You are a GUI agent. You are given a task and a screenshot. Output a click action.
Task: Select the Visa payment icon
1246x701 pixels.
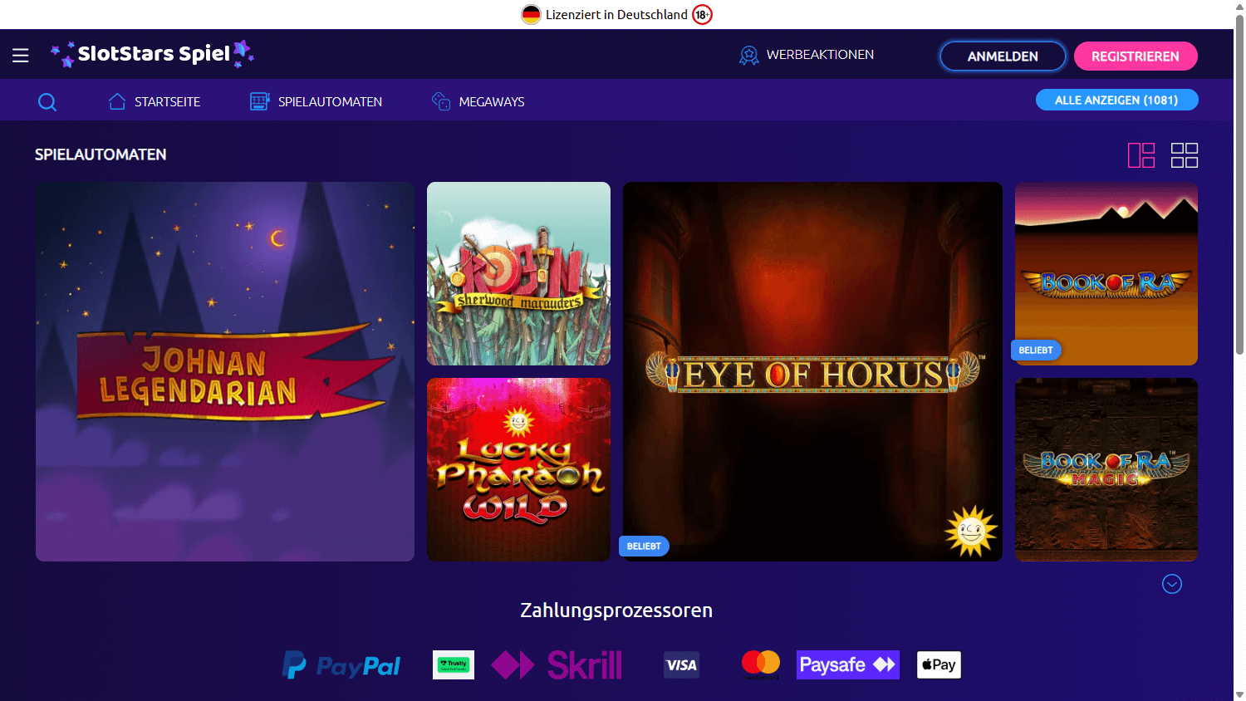click(x=681, y=664)
